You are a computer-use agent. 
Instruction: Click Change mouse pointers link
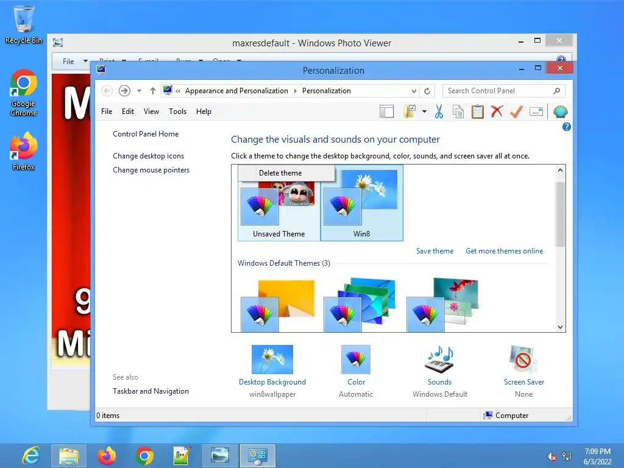pyautogui.click(x=151, y=170)
